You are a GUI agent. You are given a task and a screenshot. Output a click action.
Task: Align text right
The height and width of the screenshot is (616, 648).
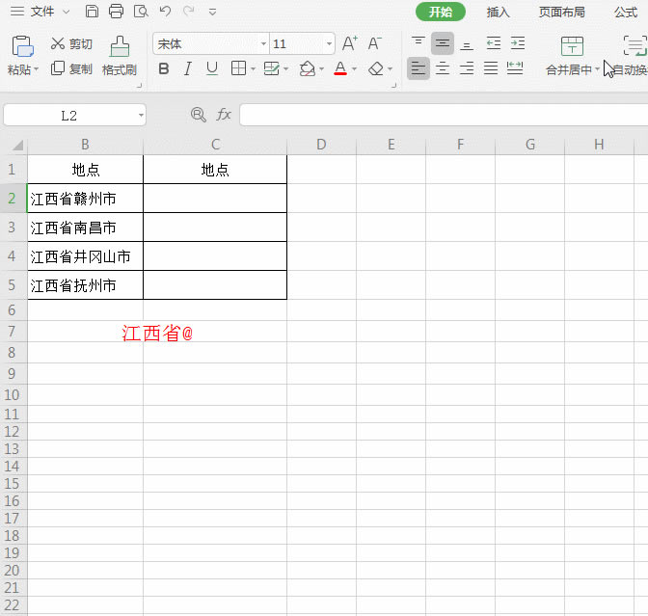[x=467, y=68]
